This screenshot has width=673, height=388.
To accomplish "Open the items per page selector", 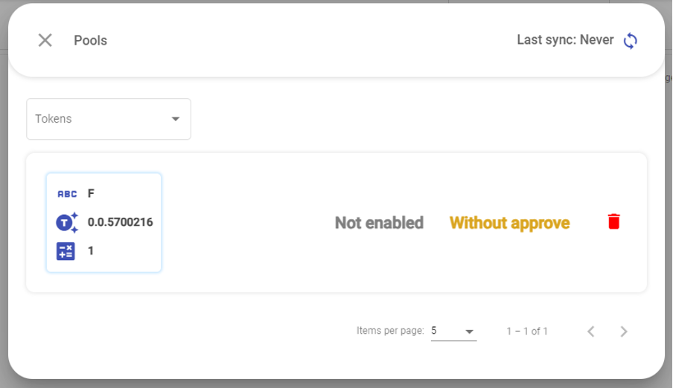I will 453,331.
